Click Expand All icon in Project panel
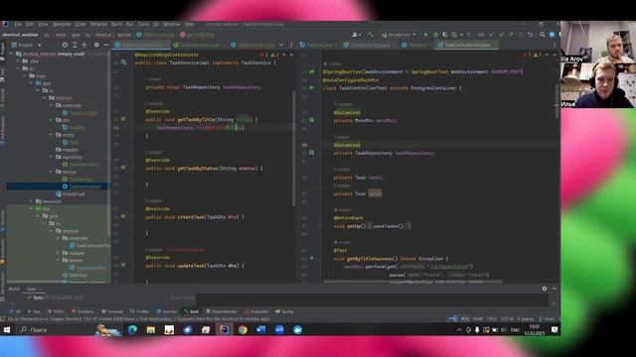 point(75,45)
